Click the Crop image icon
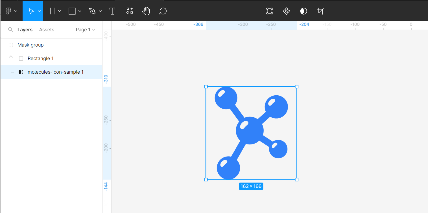This screenshot has height=213, width=428. tap(320, 11)
